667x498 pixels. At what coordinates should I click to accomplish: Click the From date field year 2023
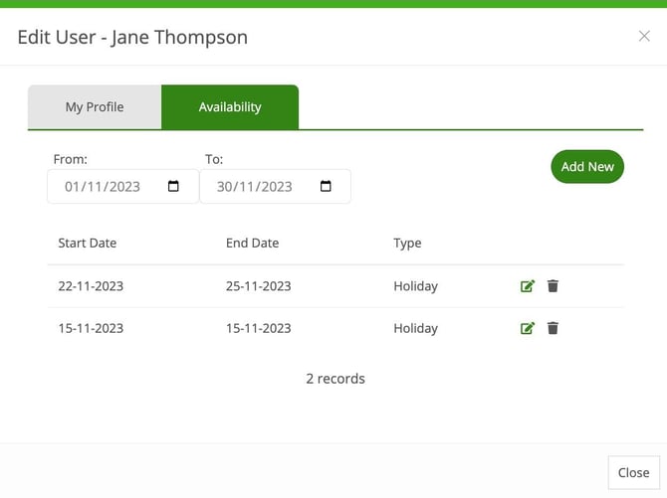(x=123, y=186)
